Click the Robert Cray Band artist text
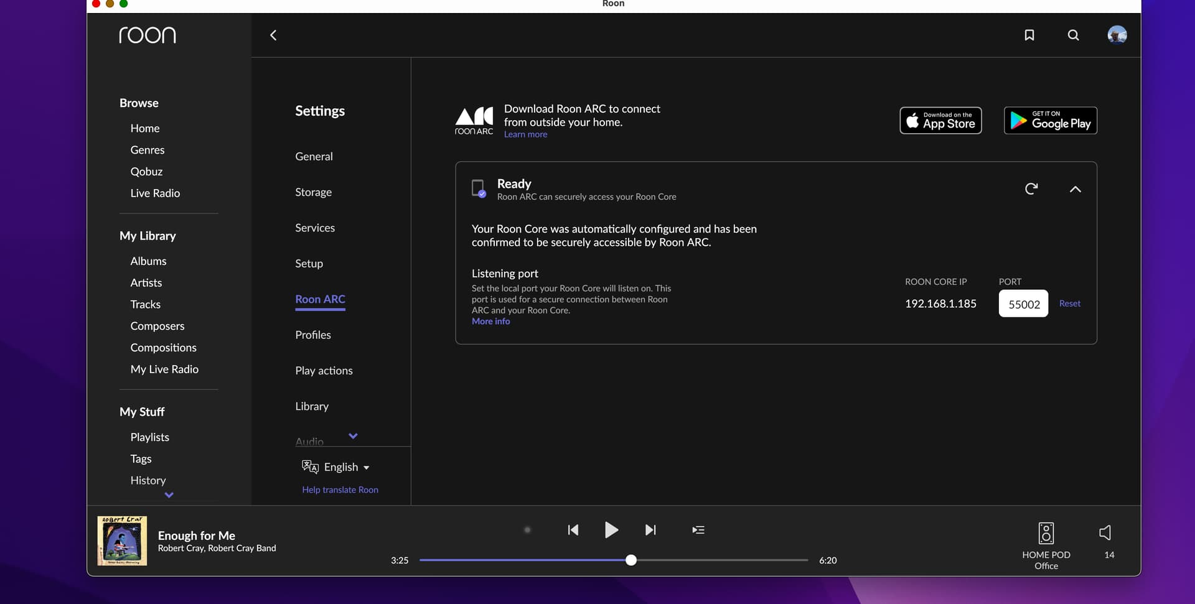 point(241,548)
